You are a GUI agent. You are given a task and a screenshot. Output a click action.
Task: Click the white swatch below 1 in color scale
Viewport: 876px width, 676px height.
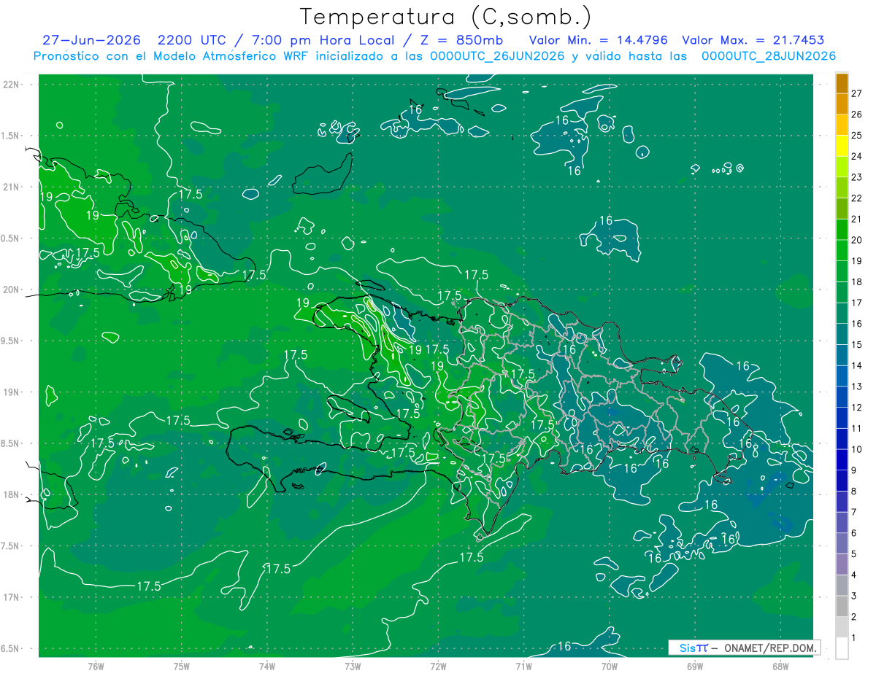pyautogui.click(x=842, y=648)
